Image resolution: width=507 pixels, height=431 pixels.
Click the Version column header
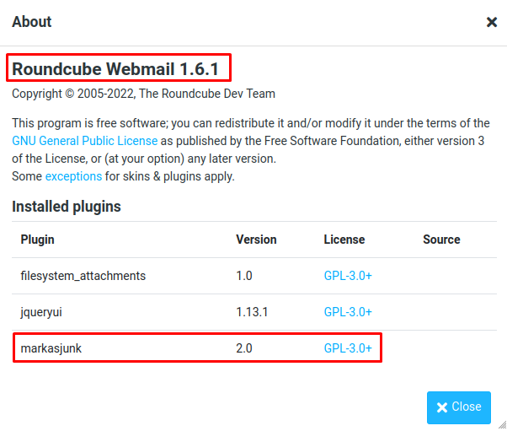pos(256,240)
